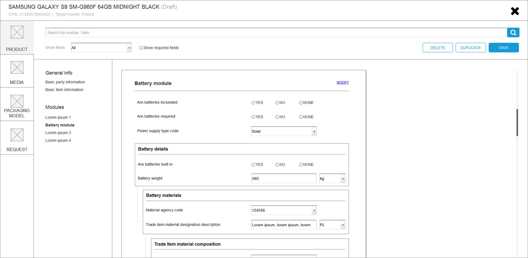Click the magnifier search button
Screen dimensions: 528x258
click(x=513, y=33)
